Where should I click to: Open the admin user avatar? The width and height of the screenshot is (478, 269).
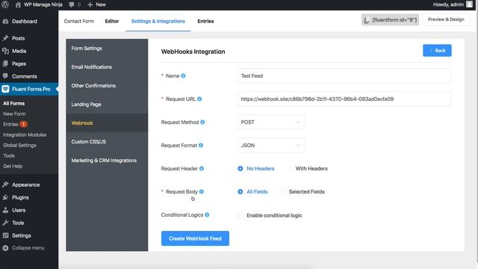pyautogui.click(x=469, y=4)
